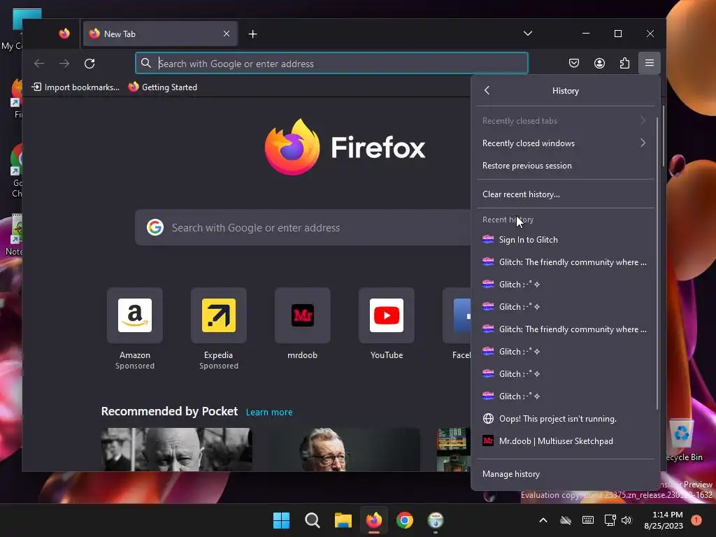
Task: Open the network tray icon
Action: 610,520
